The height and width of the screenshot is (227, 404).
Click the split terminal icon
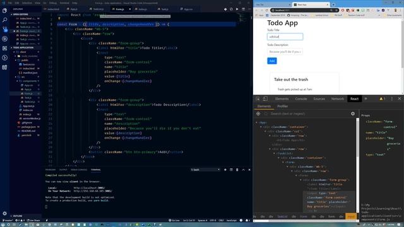[231, 170]
